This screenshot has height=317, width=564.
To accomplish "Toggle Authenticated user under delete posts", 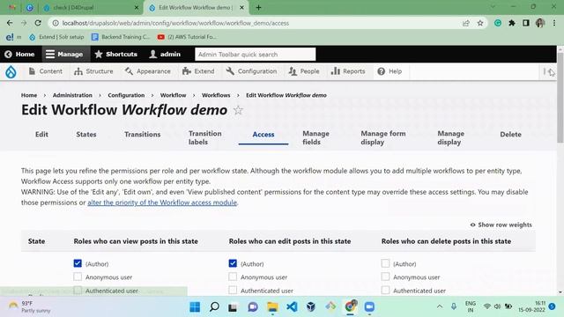I will pyautogui.click(x=385, y=290).
